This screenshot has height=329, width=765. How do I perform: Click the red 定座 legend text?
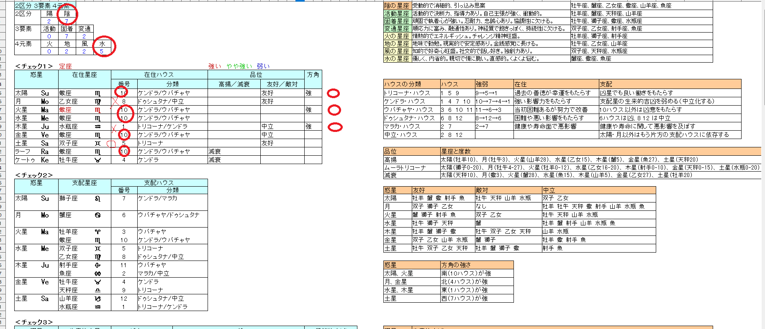pyautogui.click(x=65, y=66)
